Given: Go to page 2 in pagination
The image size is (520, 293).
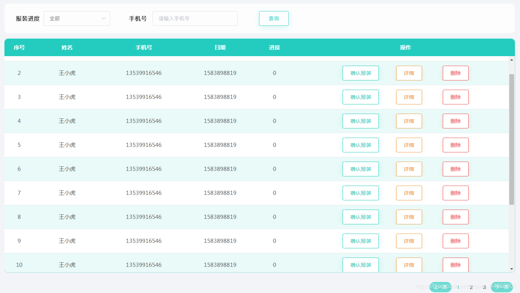Looking at the screenshot, I should tap(471, 287).
